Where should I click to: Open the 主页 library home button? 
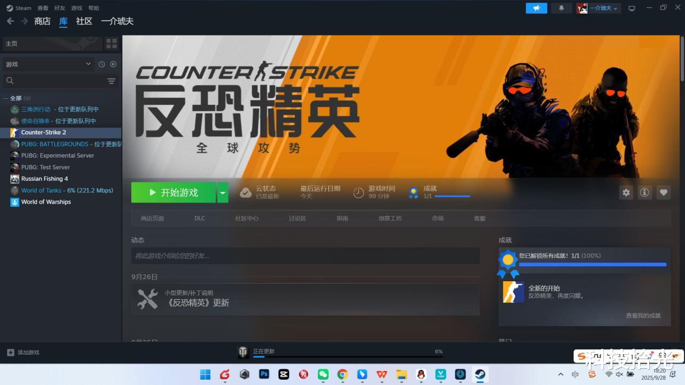coord(52,43)
